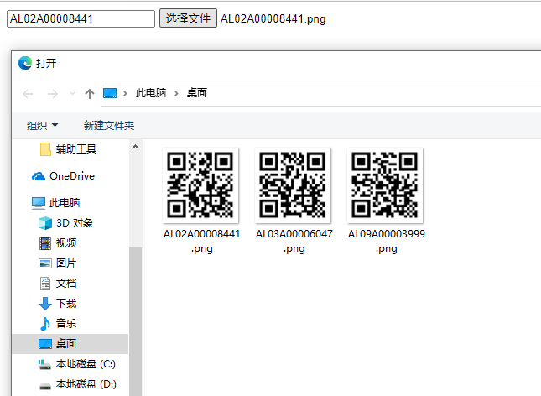Open the 组织 dropdown menu
541x396 pixels.
(43, 125)
